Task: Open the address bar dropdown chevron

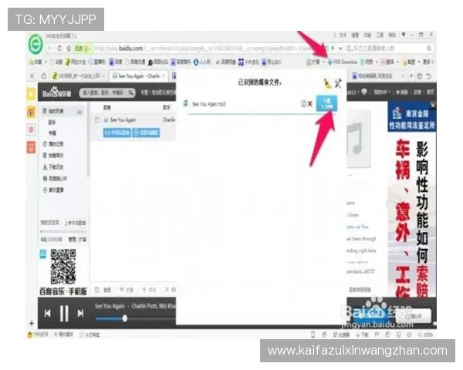Action: pyautogui.click(x=340, y=48)
